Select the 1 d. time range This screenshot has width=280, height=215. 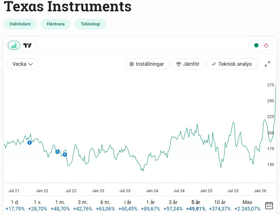pos(15,205)
